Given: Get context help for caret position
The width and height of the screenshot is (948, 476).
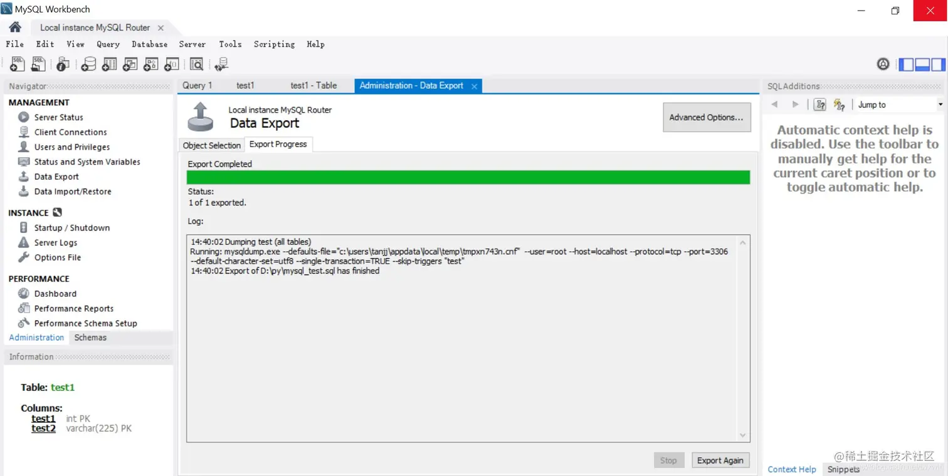Looking at the screenshot, I should click(819, 105).
